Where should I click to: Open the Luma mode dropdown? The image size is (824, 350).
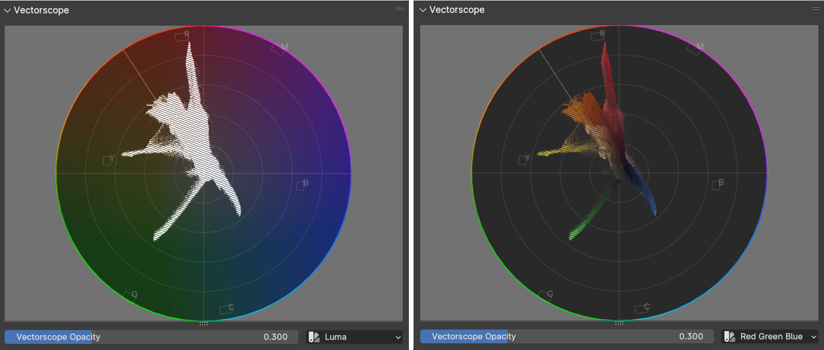tap(354, 337)
